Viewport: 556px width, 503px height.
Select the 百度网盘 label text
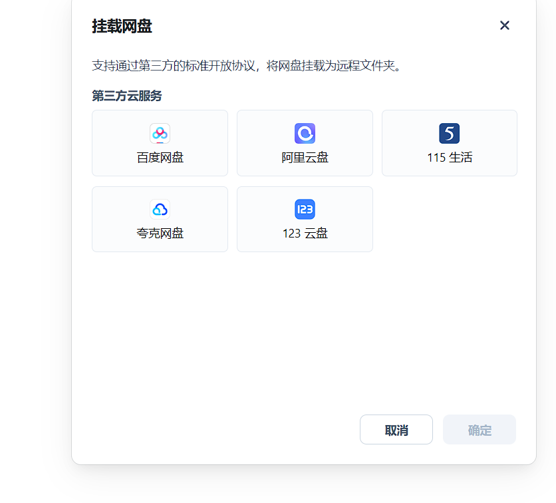[x=160, y=158]
